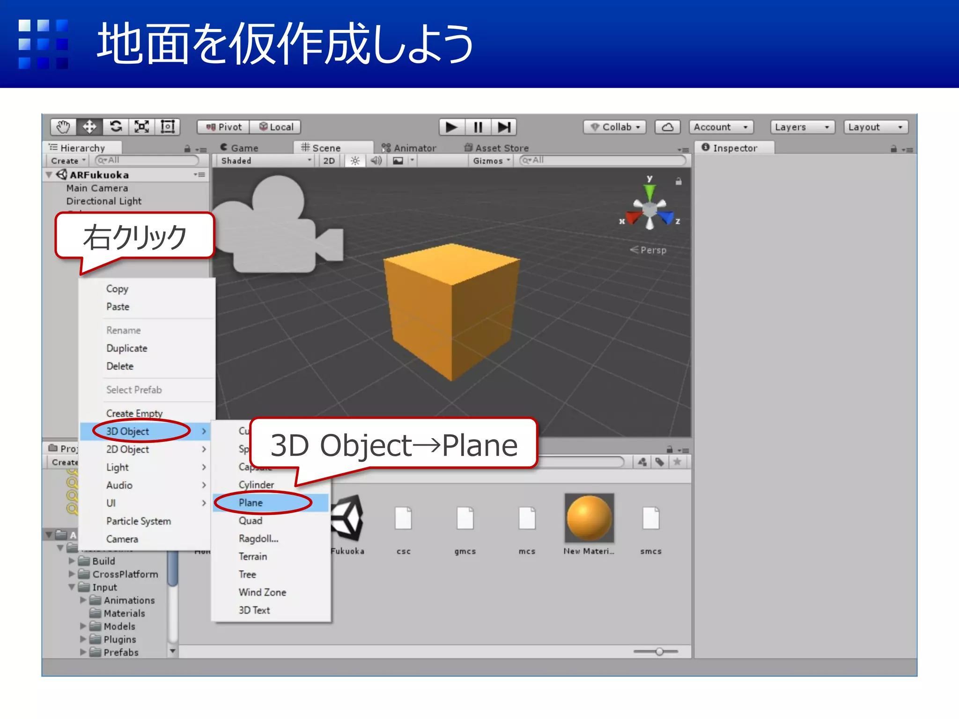Select the Rotate tool
The width and height of the screenshot is (959, 719).
[116, 127]
